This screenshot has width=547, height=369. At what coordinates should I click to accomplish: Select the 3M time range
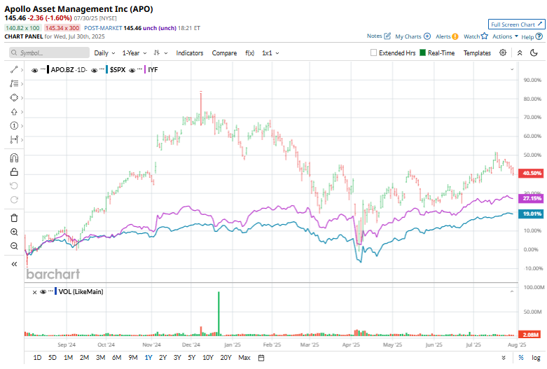click(100, 358)
